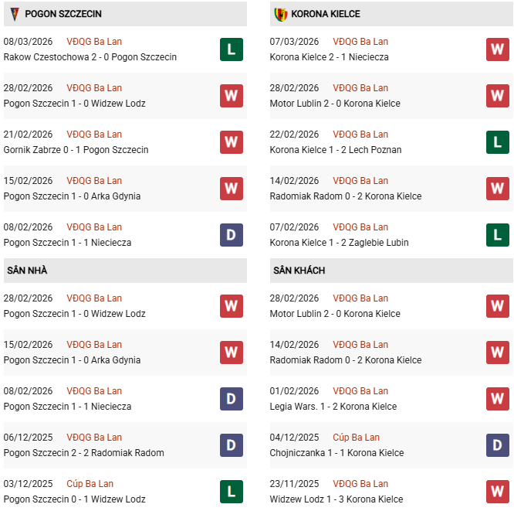Click W badge for Legia Wars. match
The height and width of the screenshot is (511, 514).
497,399
